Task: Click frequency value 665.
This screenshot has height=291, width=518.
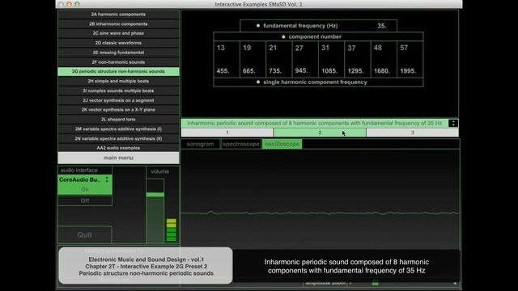Action: [x=249, y=71]
